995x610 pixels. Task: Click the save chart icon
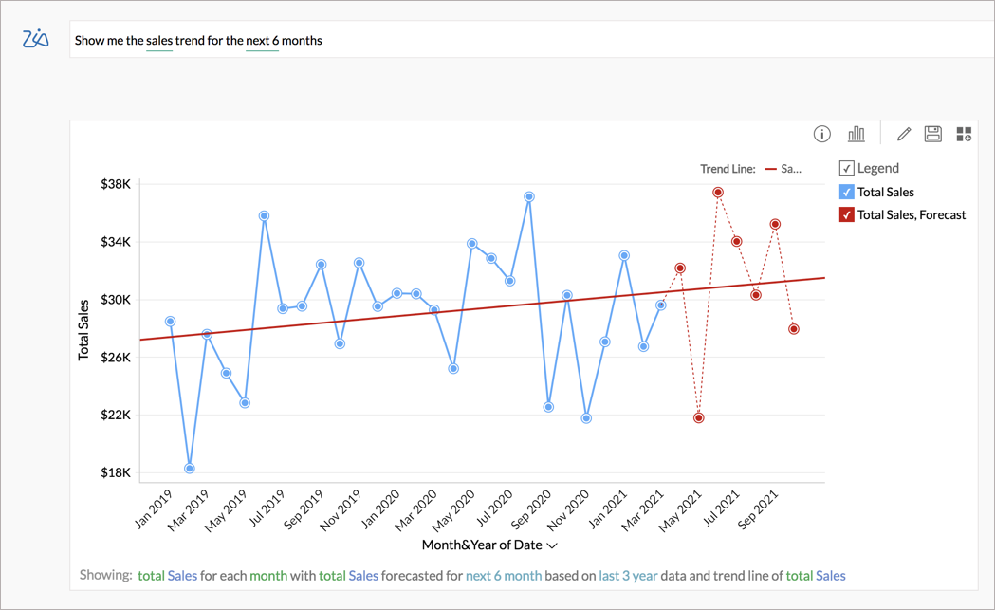tap(932, 134)
